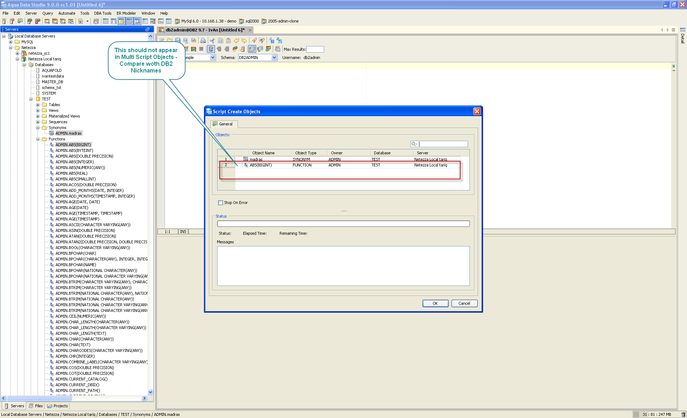
Task: Click the cut scissors icon
Action: (x=213, y=41)
